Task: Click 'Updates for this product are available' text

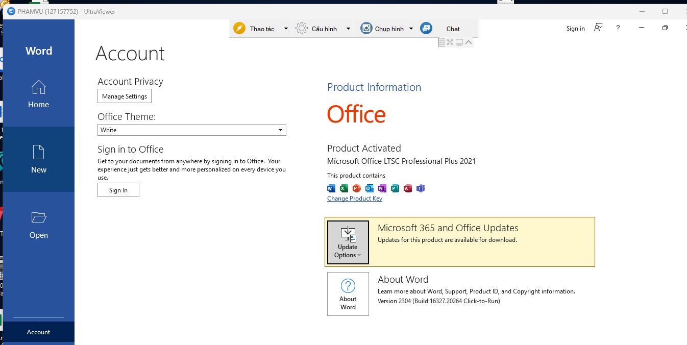Action: point(447,240)
